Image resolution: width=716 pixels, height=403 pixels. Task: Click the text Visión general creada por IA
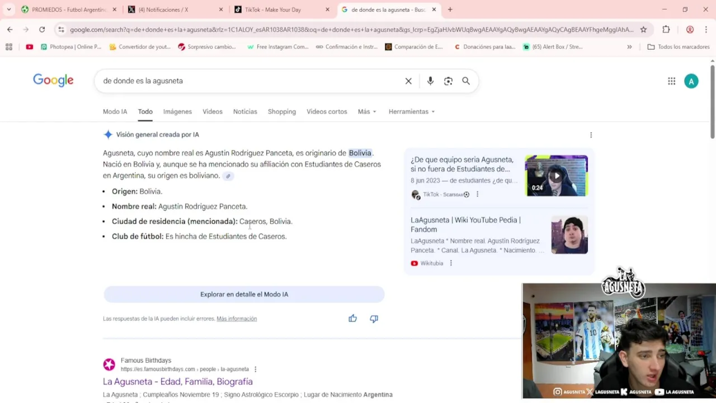pyautogui.click(x=157, y=135)
